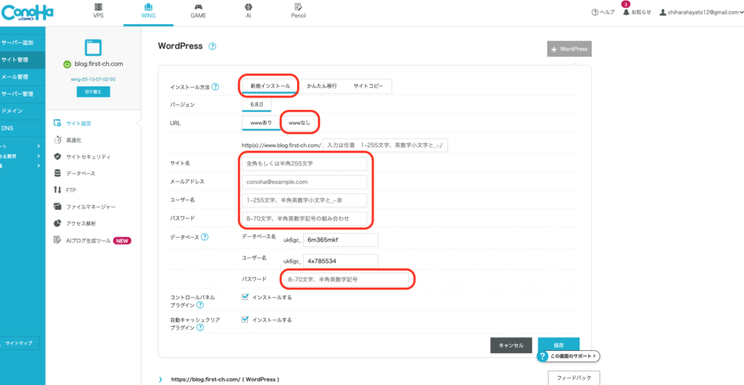The width and height of the screenshot is (744, 385).
Task: Switch to the WING tab
Action: click(148, 12)
